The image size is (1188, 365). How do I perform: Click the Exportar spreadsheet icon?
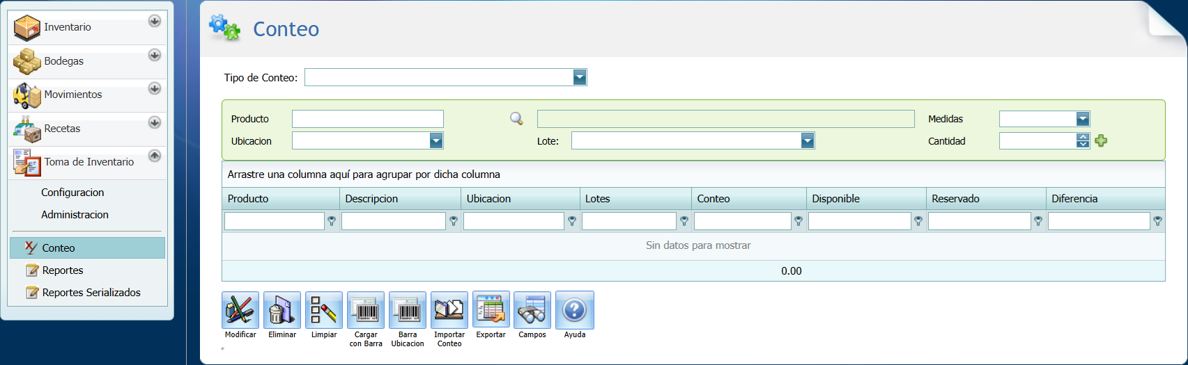491,310
